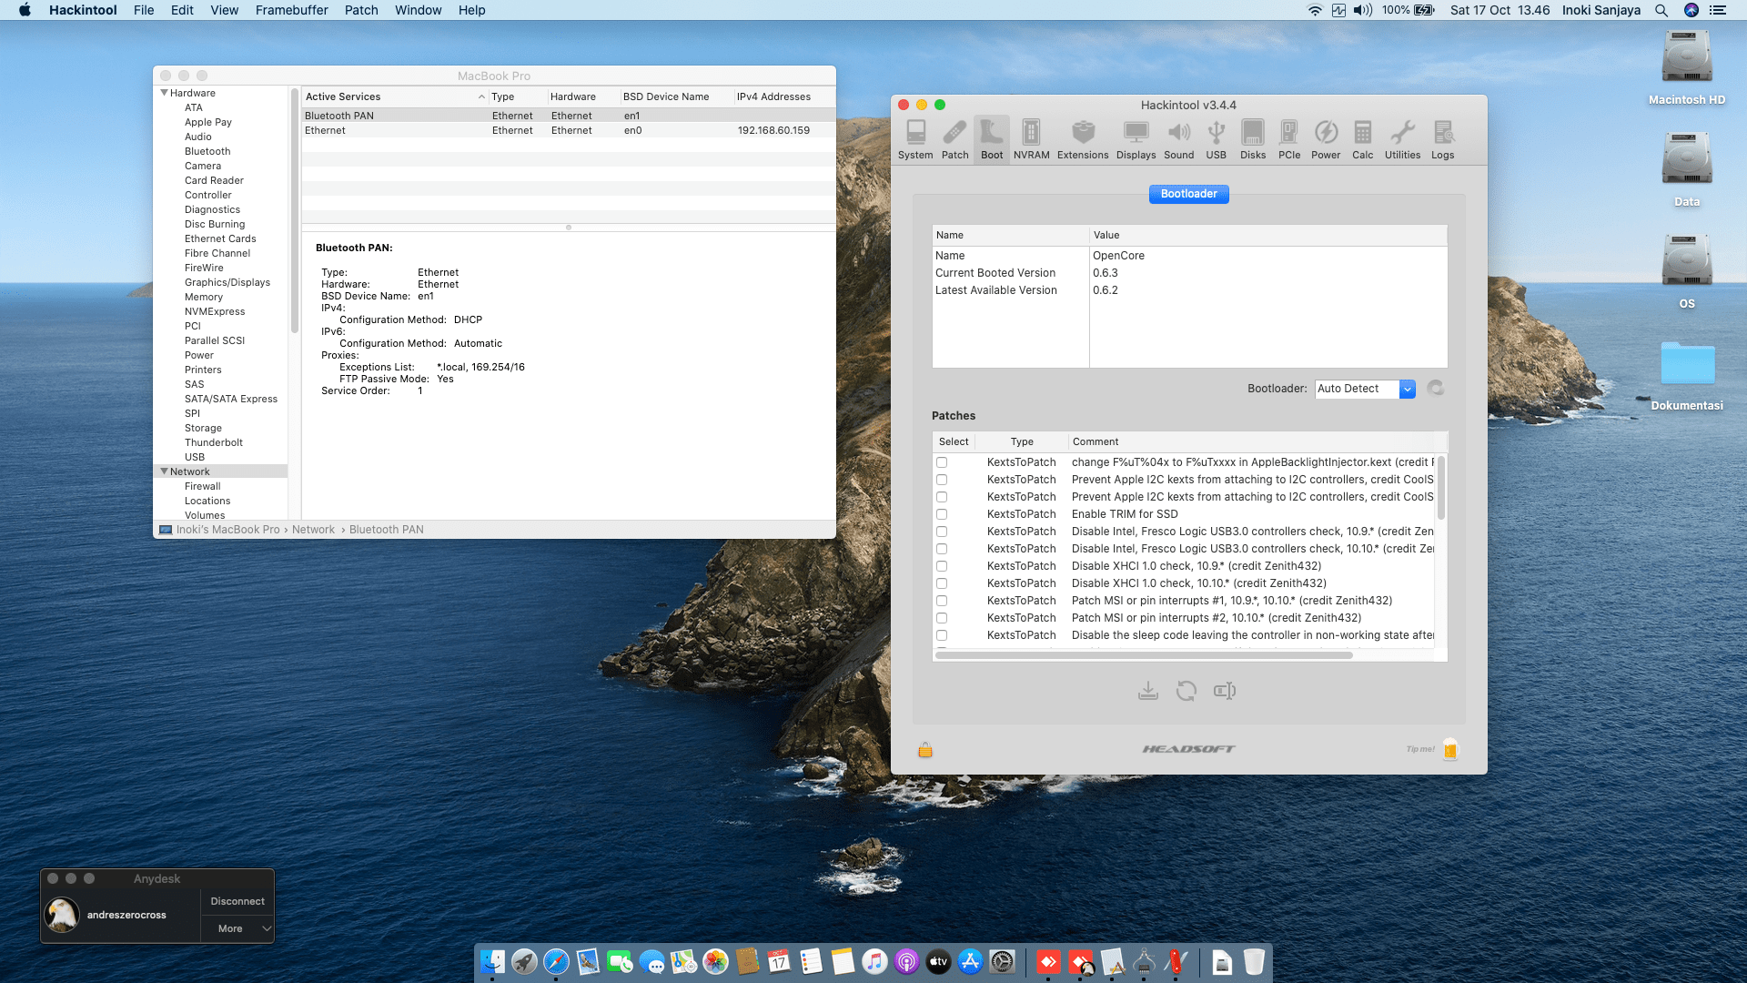Click Network in the path bar

(x=313, y=530)
